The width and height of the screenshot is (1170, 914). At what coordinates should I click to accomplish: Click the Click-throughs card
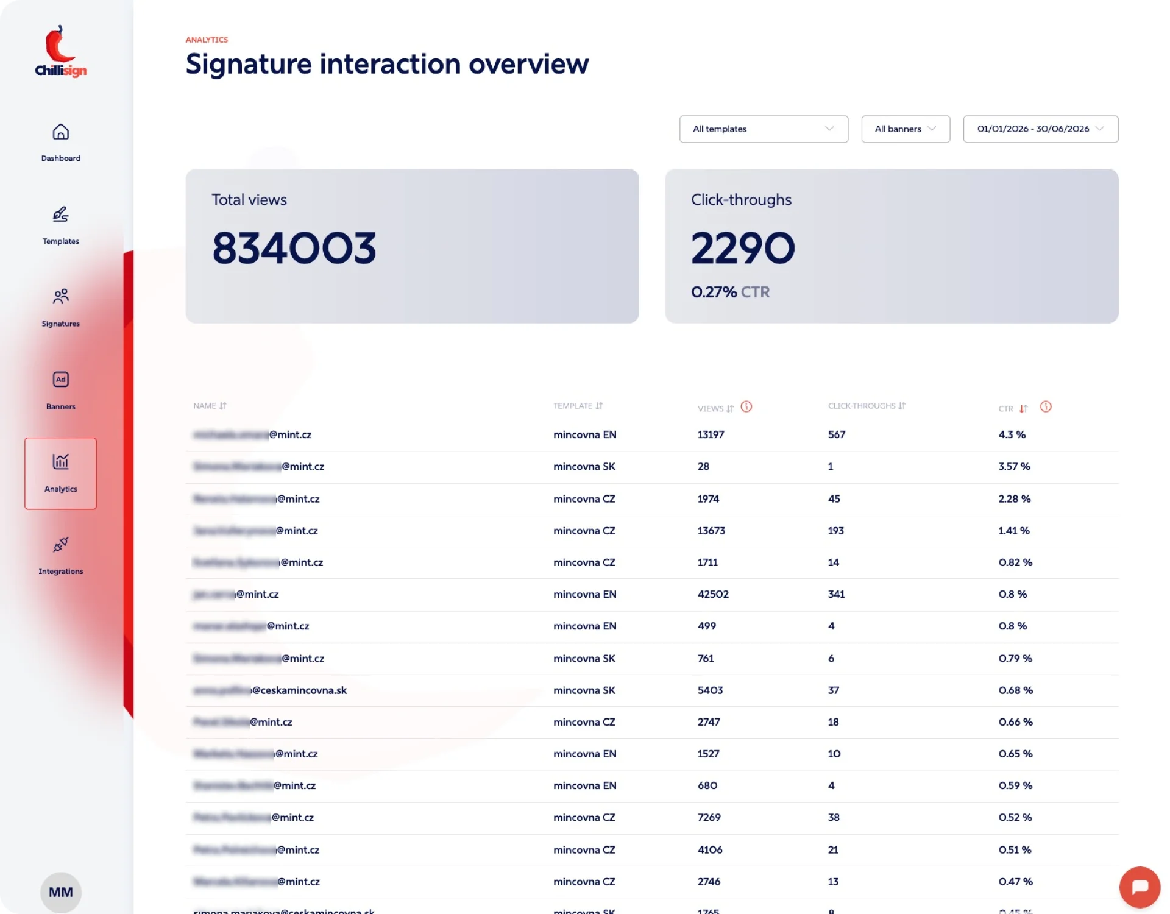[892, 246]
